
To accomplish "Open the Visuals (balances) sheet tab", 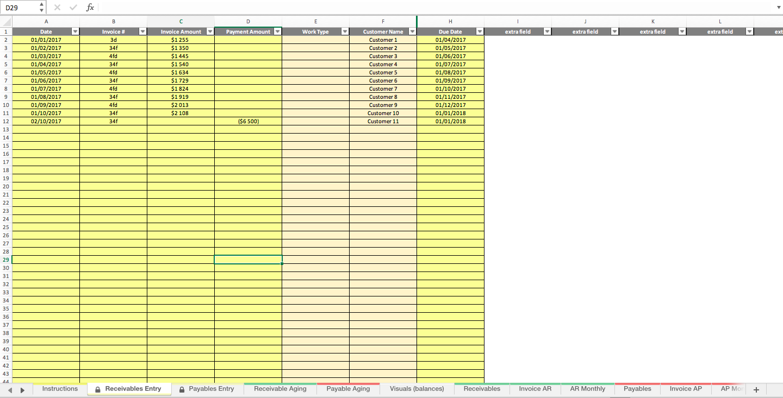I will 416,389.
